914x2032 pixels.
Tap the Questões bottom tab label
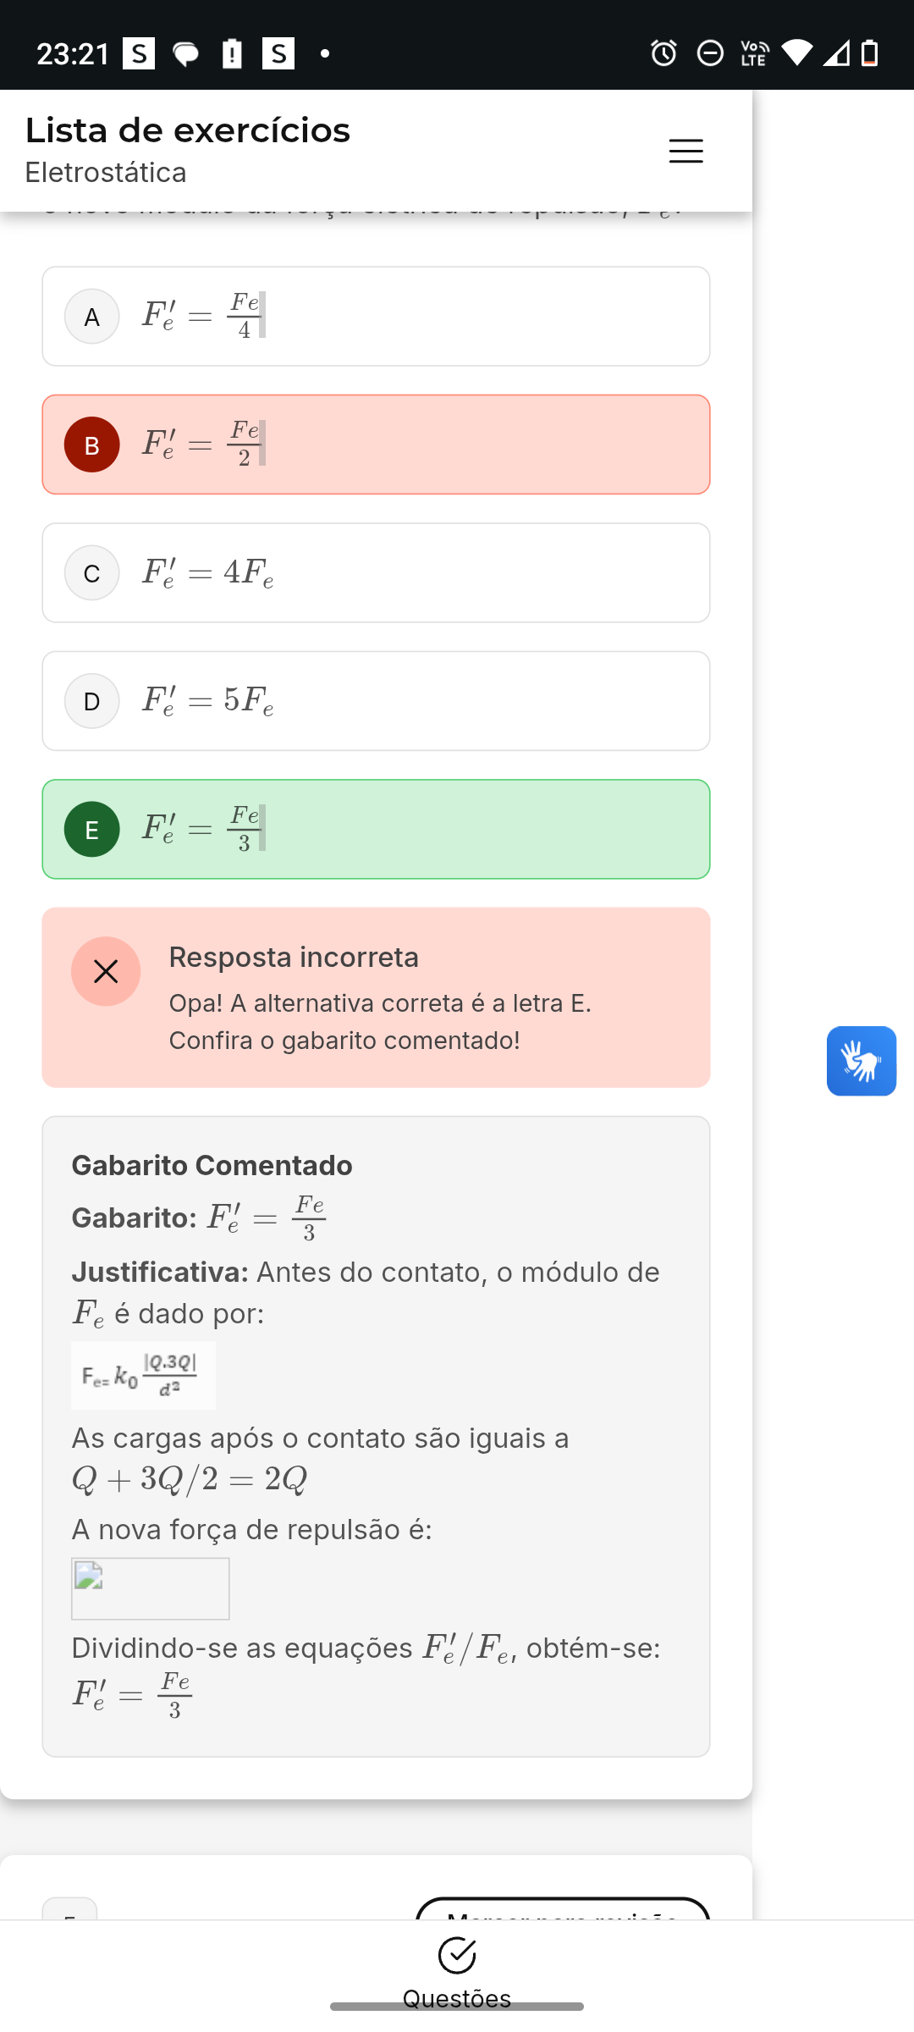[x=457, y=1998]
